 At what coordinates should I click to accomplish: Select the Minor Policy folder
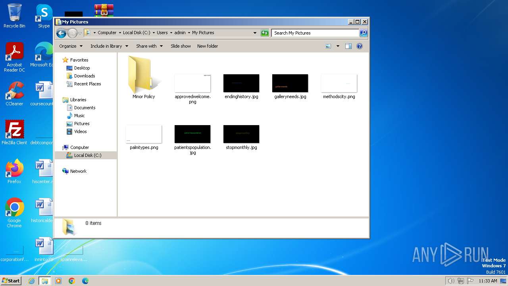click(x=144, y=77)
